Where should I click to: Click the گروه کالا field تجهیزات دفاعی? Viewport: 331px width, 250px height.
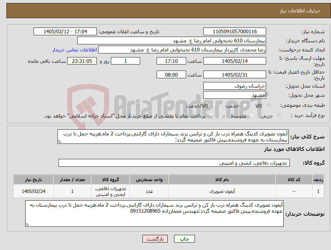coord(174,163)
